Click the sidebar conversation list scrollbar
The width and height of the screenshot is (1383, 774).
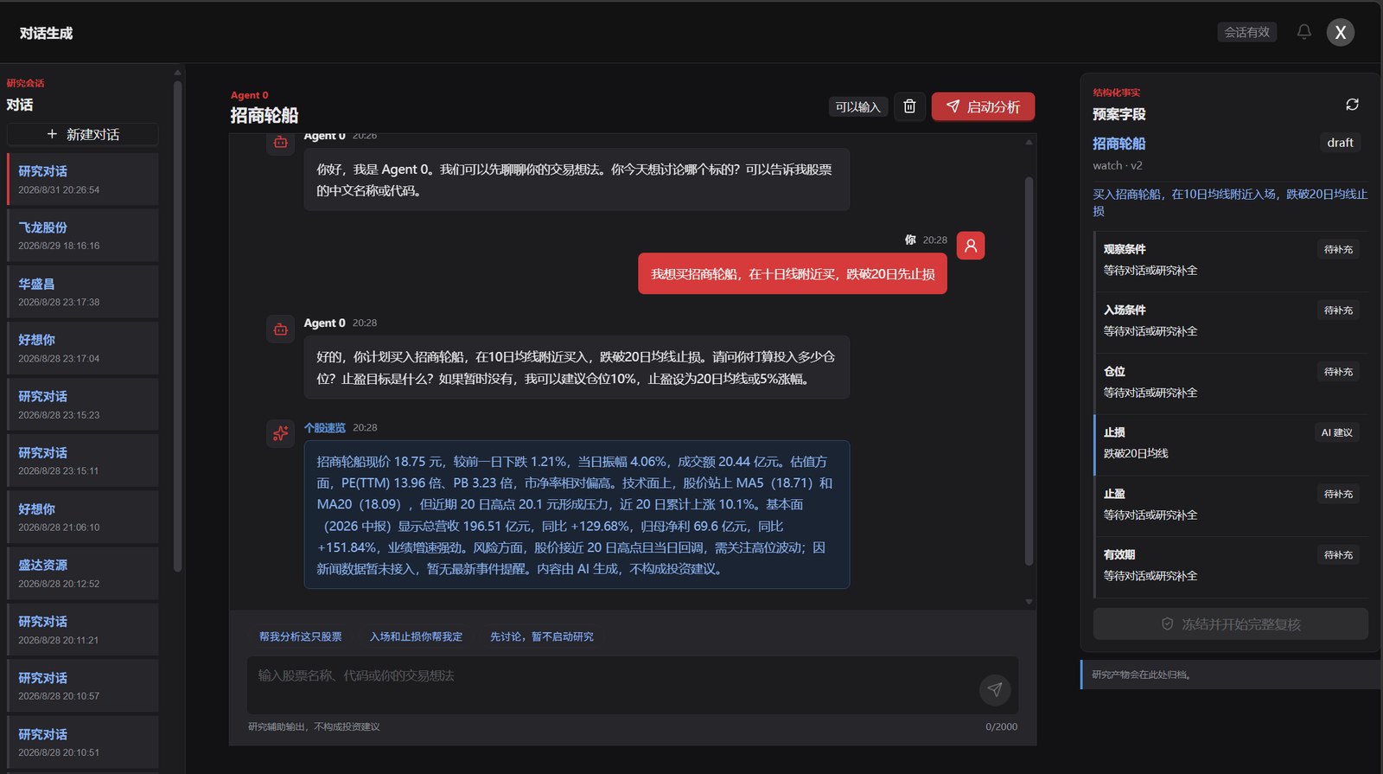pos(177,327)
